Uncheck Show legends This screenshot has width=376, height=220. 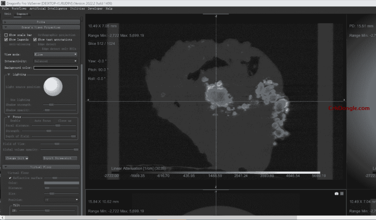[x=6, y=40]
